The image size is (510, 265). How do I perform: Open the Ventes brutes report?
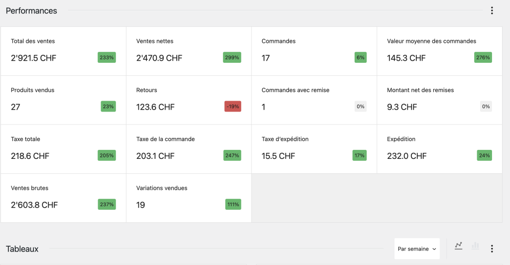click(x=63, y=197)
